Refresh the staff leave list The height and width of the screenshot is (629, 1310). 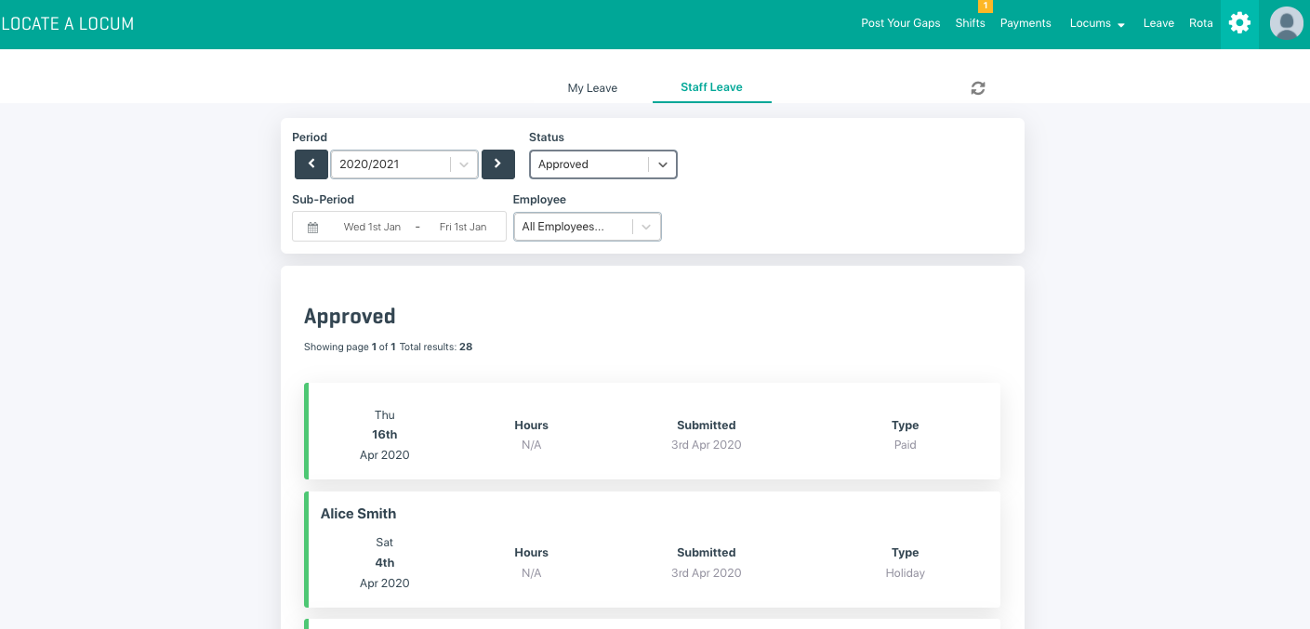click(x=978, y=88)
